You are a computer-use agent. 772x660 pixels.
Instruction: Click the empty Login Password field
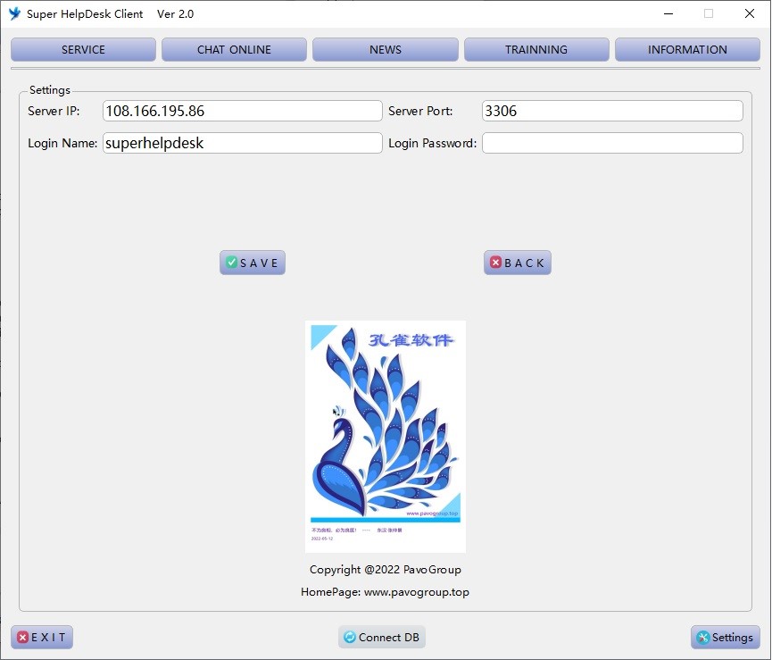click(612, 143)
